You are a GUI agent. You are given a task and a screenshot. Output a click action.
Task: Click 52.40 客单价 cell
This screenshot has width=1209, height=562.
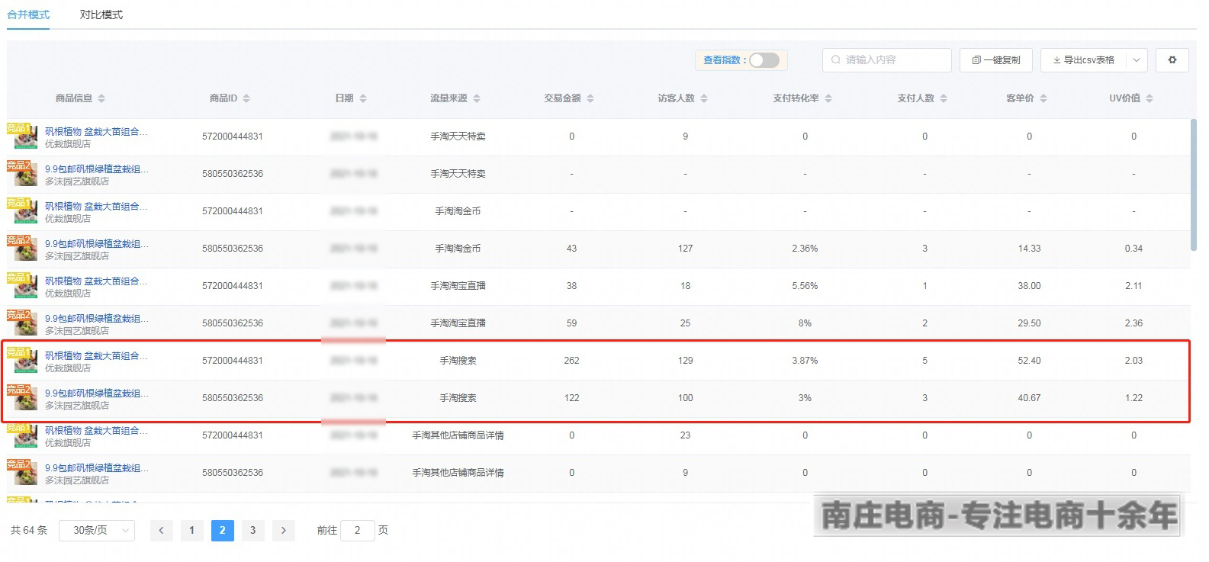tap(1029, 361)
